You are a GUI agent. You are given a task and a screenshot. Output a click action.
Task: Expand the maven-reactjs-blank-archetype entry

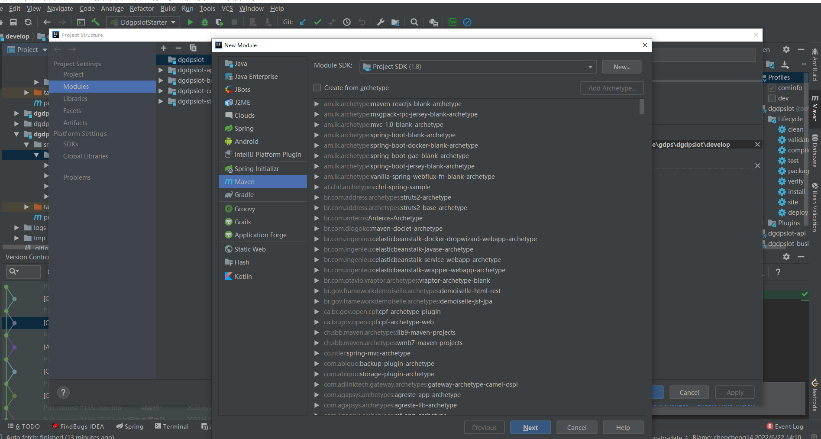pyautogui.click(x=317, y=104)
